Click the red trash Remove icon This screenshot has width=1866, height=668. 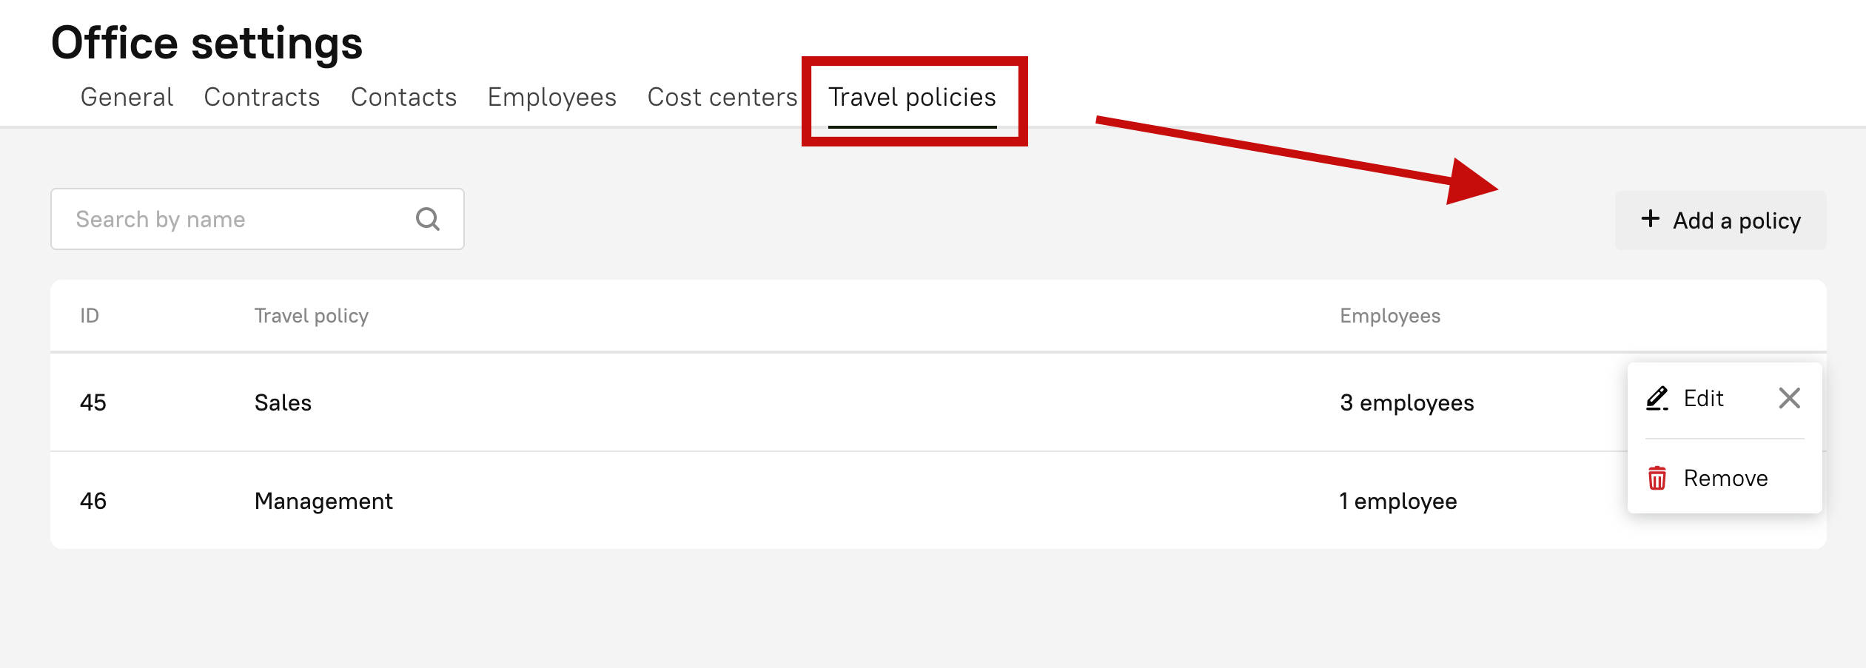point(1657,478)
